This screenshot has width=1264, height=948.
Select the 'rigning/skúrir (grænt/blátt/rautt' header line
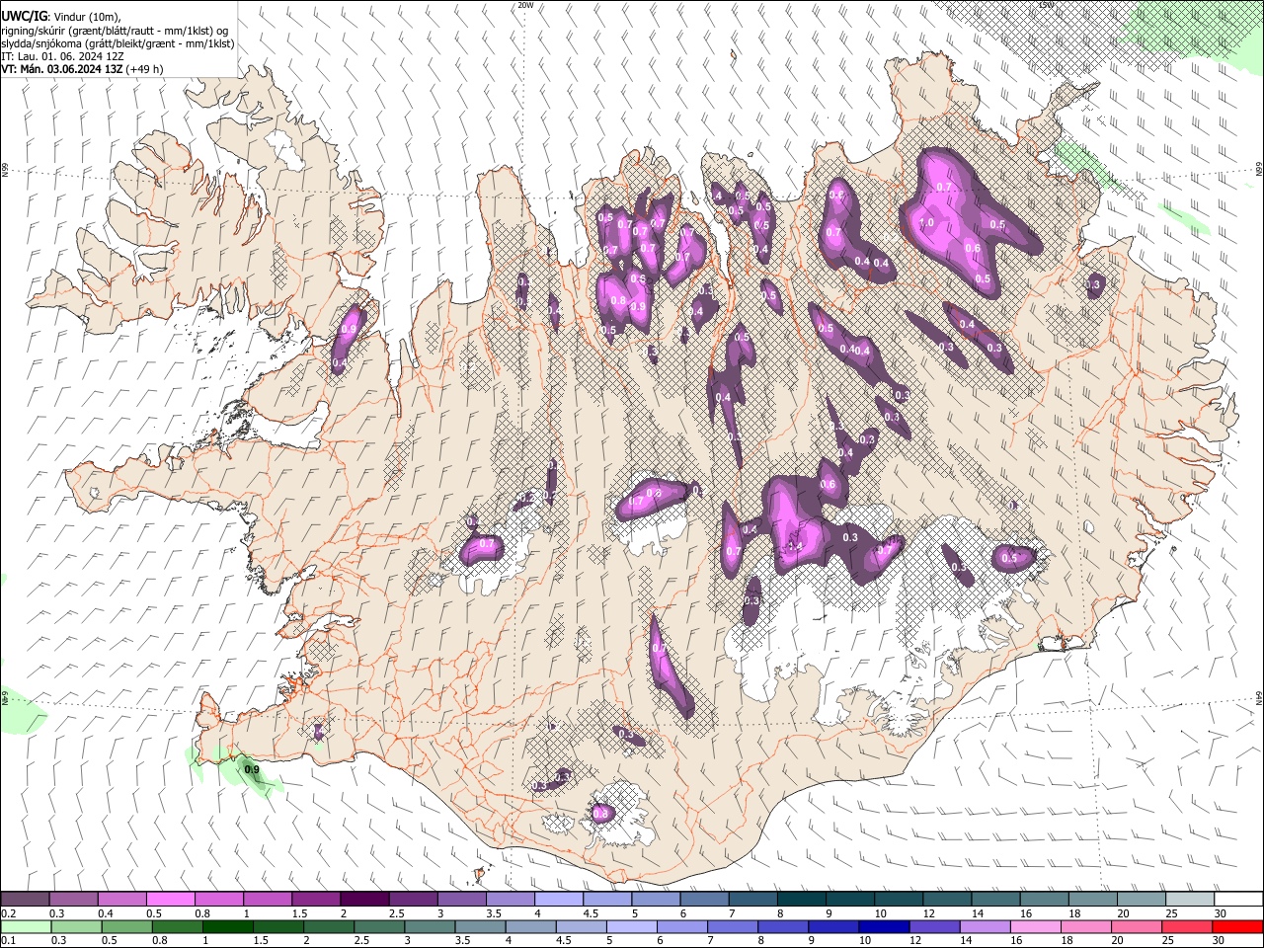point(117,31)
